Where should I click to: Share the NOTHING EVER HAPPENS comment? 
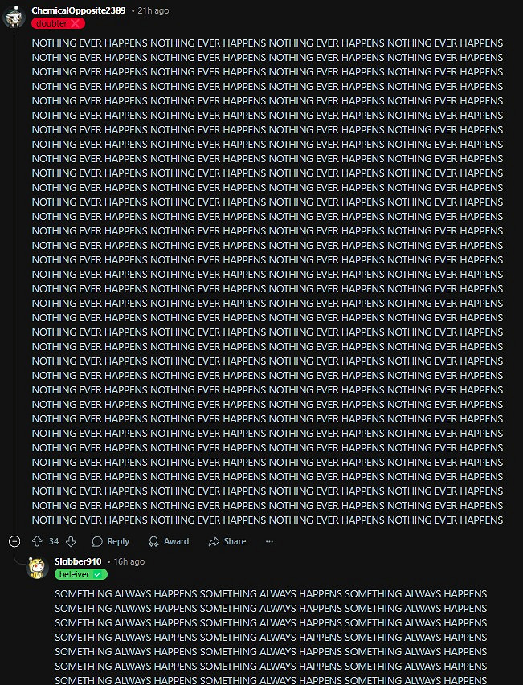coord(227,542)
